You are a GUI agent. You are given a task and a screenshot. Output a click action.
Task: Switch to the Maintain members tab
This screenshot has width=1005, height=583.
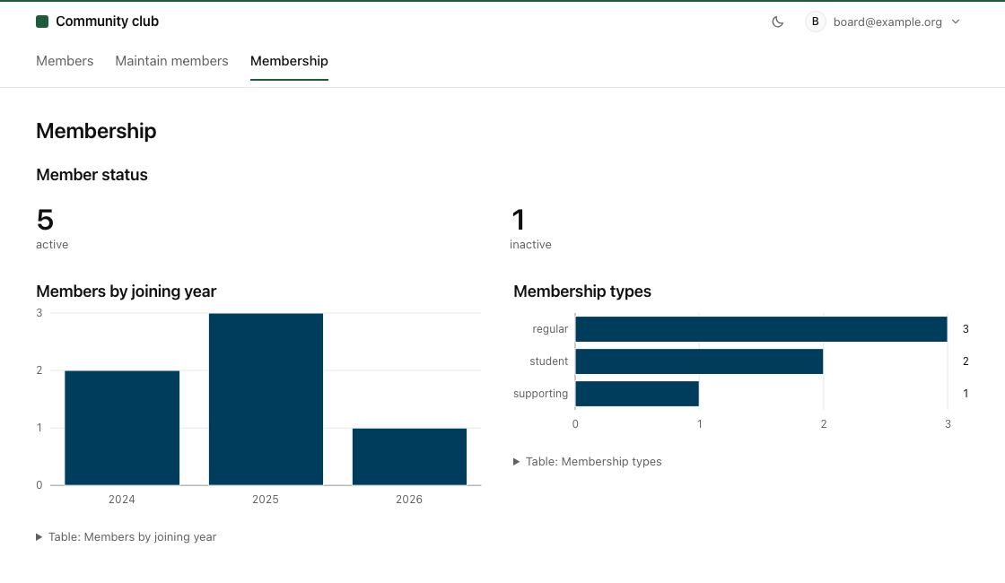click(171, 61)
